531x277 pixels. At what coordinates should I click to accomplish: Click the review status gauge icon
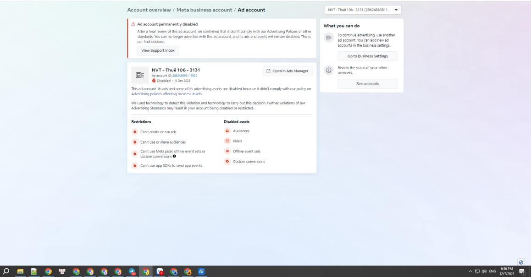[328, 70]
